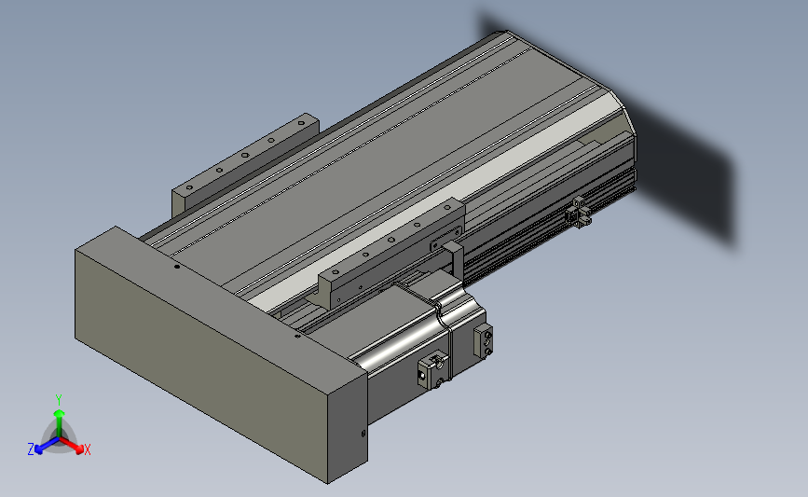Viewport: 808px width, 497px height.
Task: Select the large front end plate of the actuator
Action: pos(222,354)
